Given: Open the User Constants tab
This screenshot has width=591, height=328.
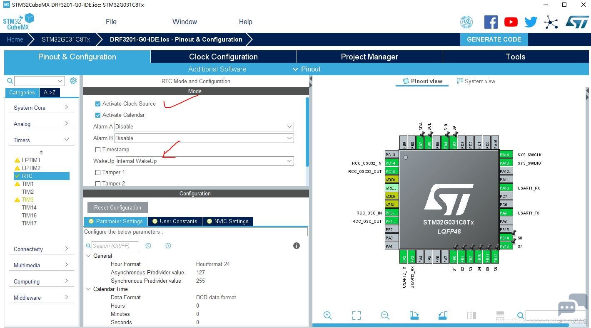Looking at the screenshot, I should (175, 221).
